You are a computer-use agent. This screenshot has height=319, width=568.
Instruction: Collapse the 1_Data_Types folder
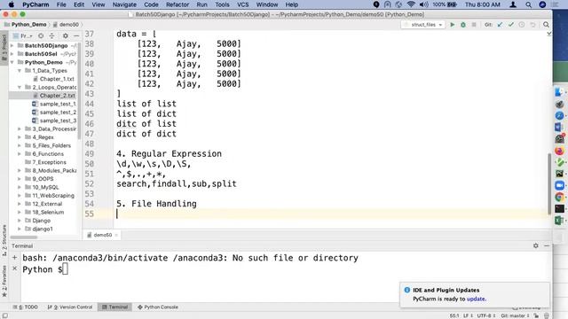pyautogui.click(x=20, y=71)
